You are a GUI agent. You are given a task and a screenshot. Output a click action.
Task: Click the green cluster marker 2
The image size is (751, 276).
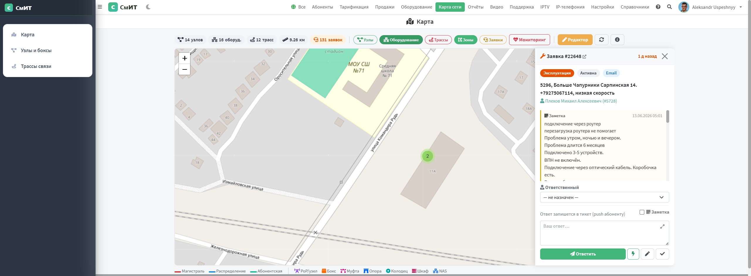pos(428,156)
